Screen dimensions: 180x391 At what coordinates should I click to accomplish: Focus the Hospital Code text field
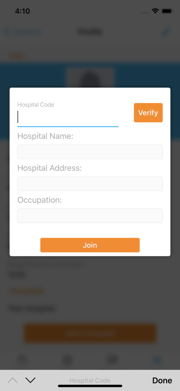(68, 117)
